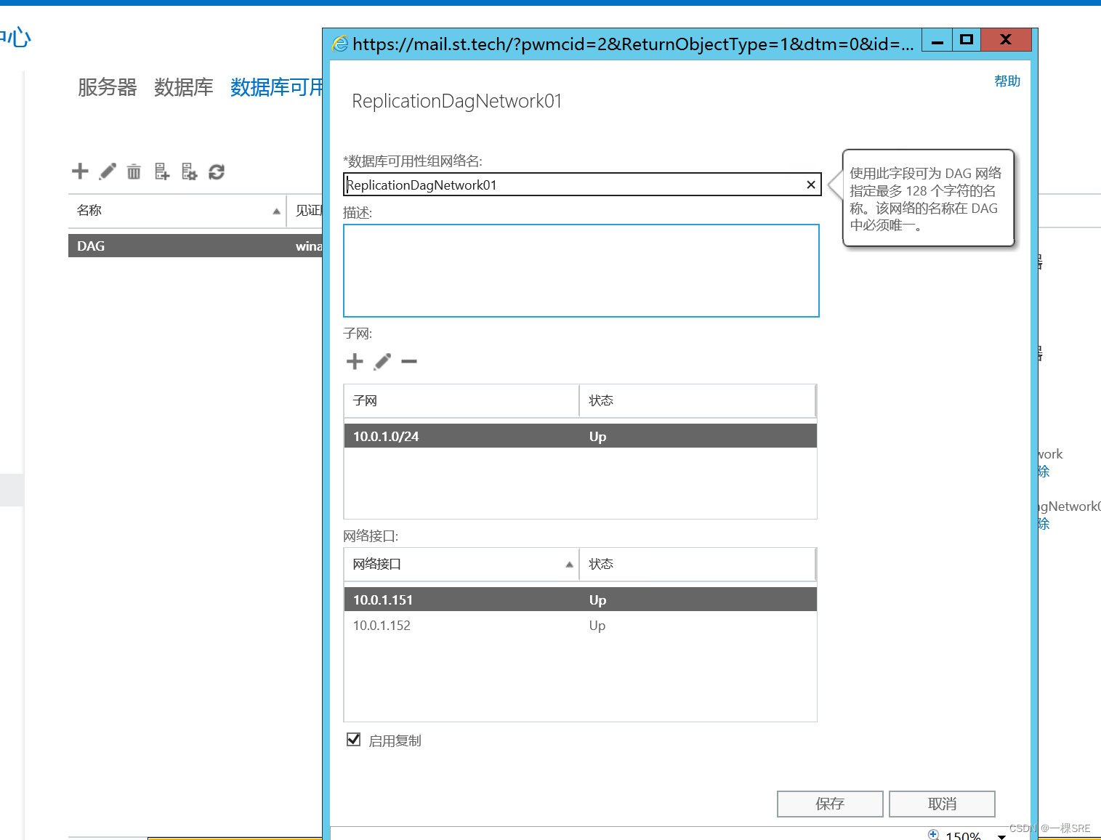Switch to the 服务器 tab
This screenshot has width=1101, height=840.
pyautogui.click(x=108, y=87)
